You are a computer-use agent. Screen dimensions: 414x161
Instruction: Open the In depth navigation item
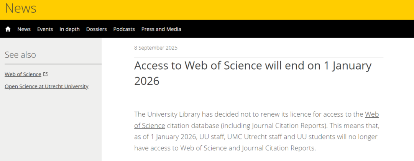(x=69, y=29)
